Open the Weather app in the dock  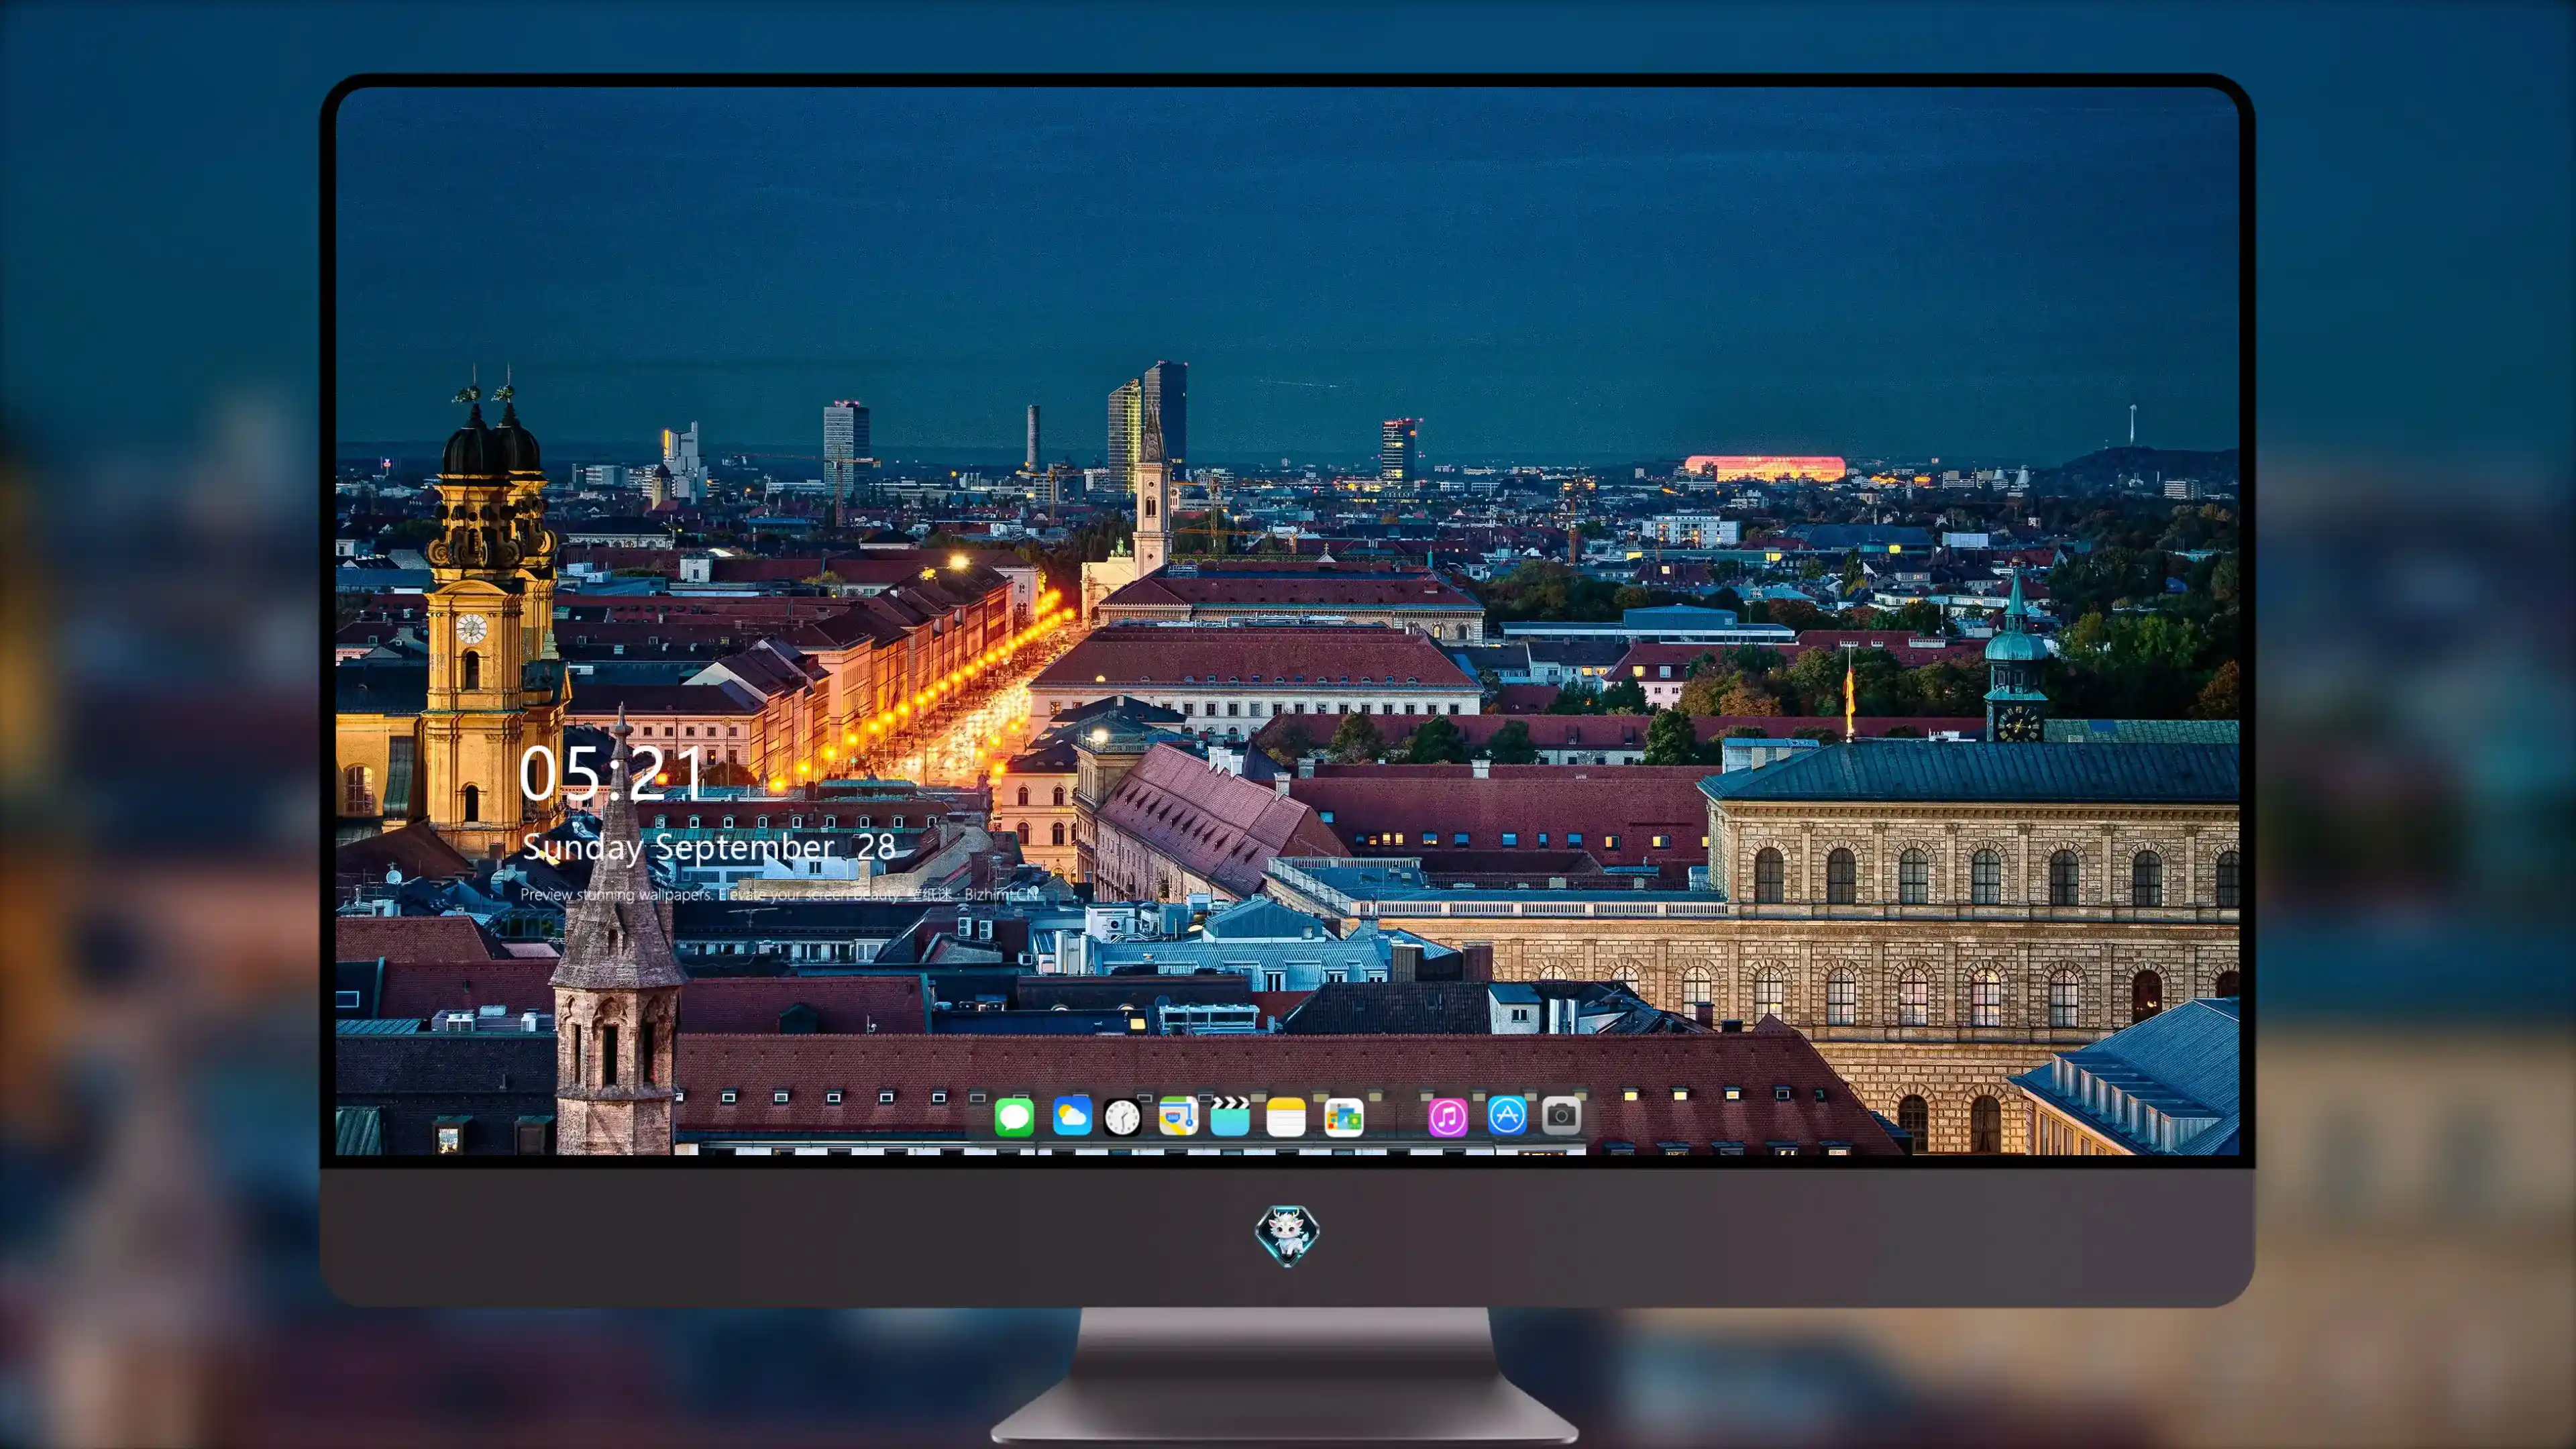[x=1072, y=1116]
